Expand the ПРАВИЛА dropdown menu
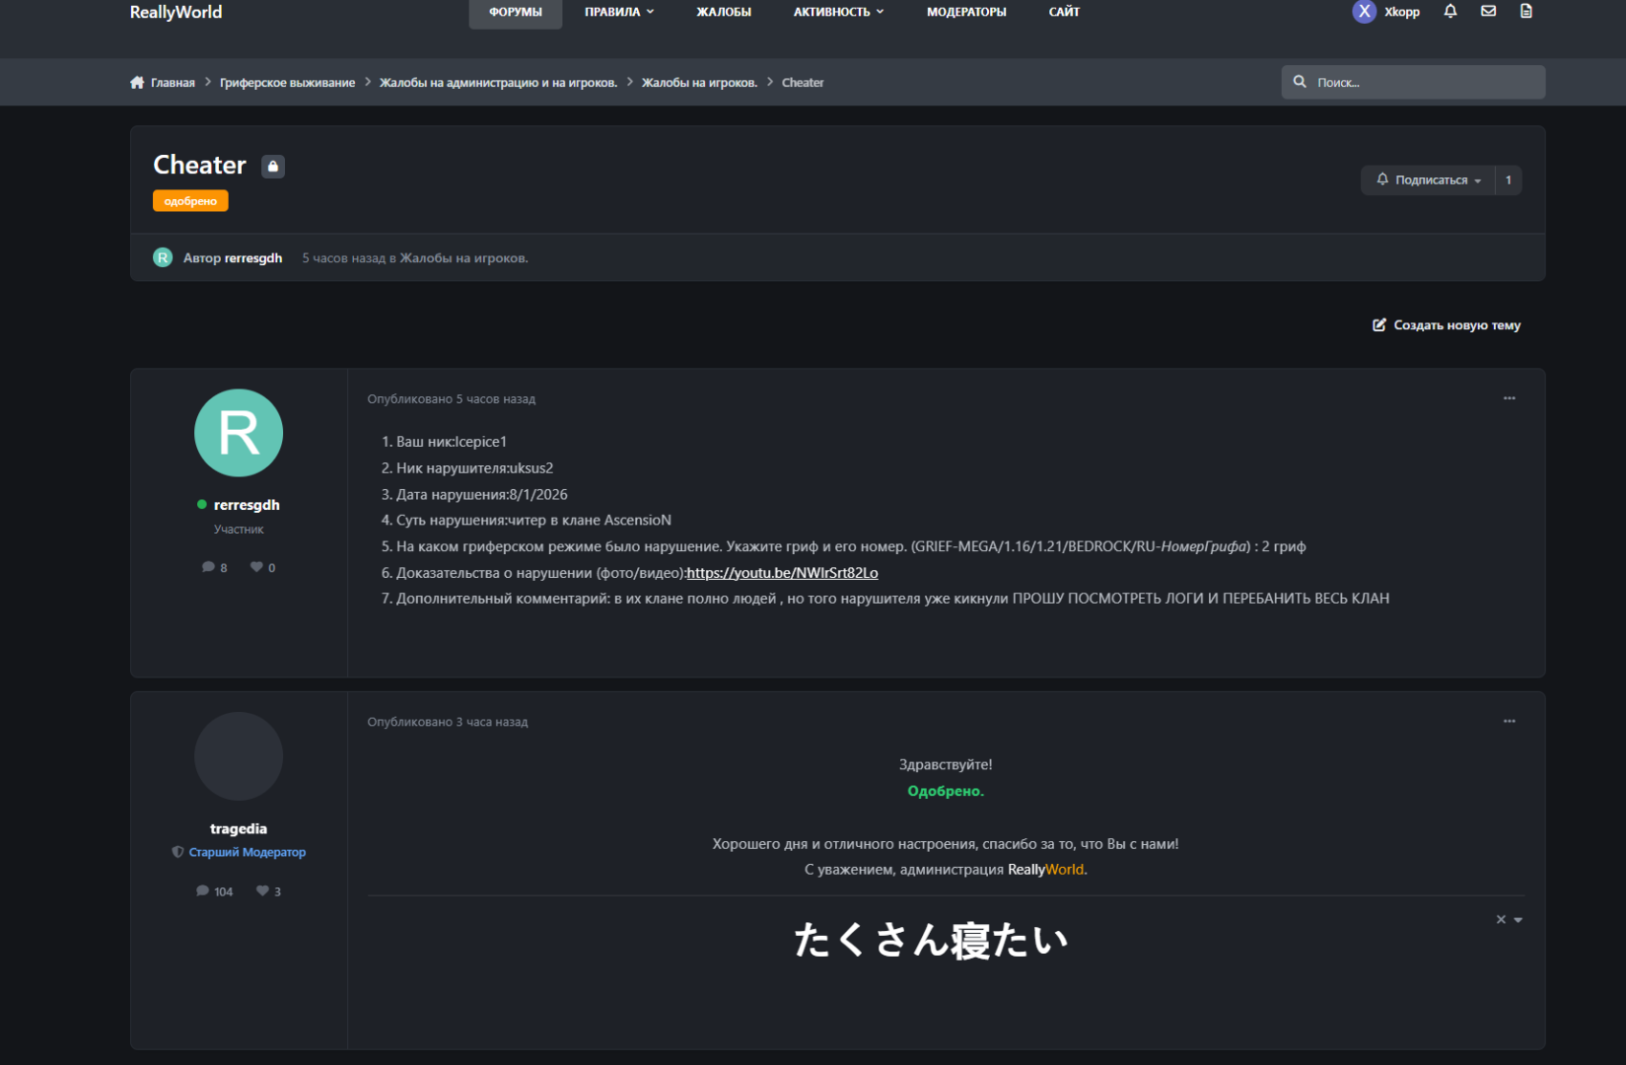The height and width of the screenshot is (1065, 1626). [619, 12]
